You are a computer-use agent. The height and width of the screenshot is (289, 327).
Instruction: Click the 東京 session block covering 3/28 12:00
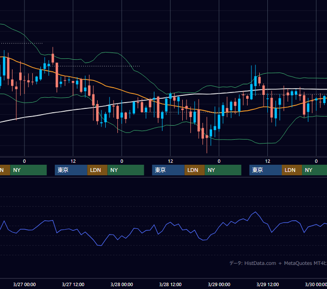coord(168,170)
